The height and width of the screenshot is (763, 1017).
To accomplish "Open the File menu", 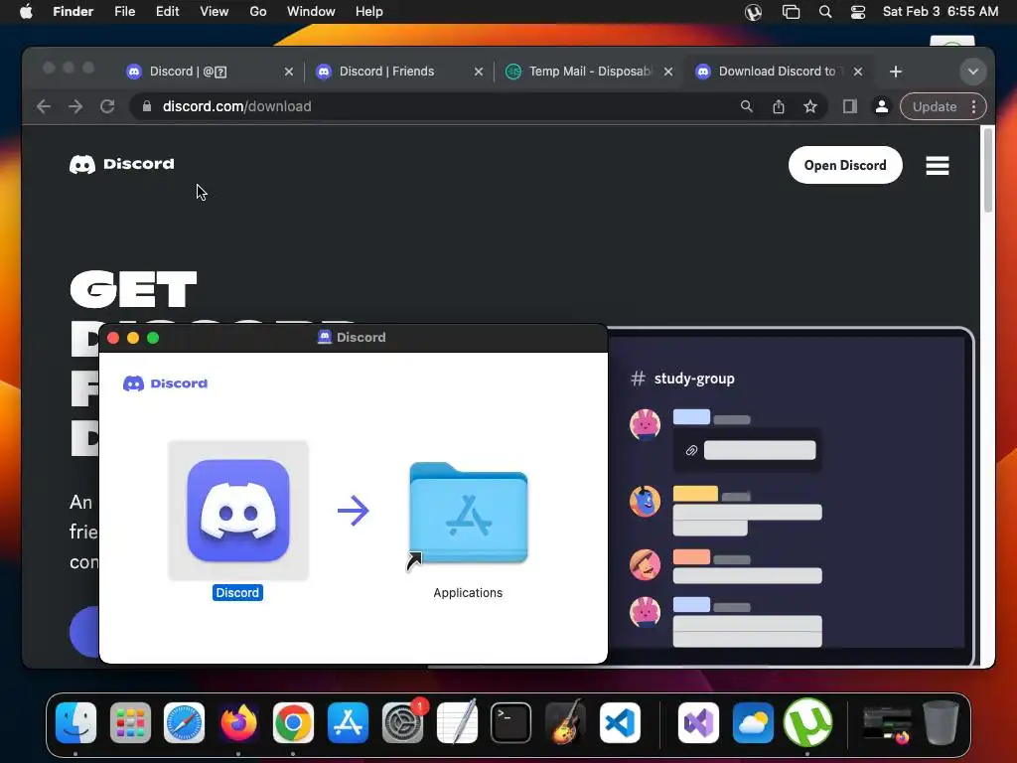I will pyautogui.click(x=124, y=12).
